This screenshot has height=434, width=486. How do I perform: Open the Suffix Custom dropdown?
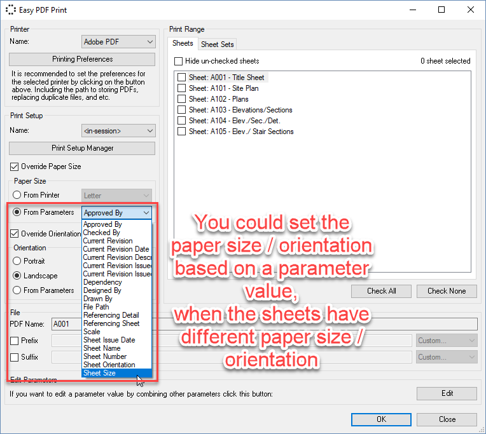[x=447, y=357]
